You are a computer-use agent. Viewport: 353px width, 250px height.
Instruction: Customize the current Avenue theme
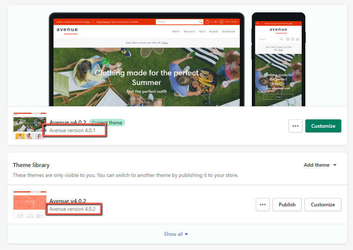tap(323, 126)
